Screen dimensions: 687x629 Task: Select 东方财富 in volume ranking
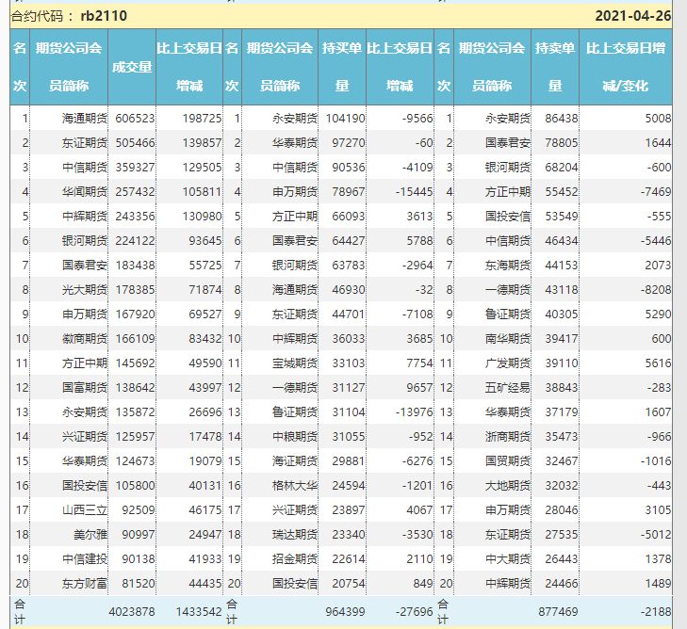pyautogui.click(x=85, y=584)
